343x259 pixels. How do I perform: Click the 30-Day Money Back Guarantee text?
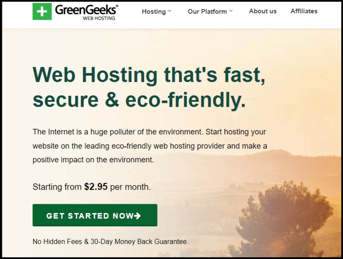pyautogui.click(x=139, y=242)
